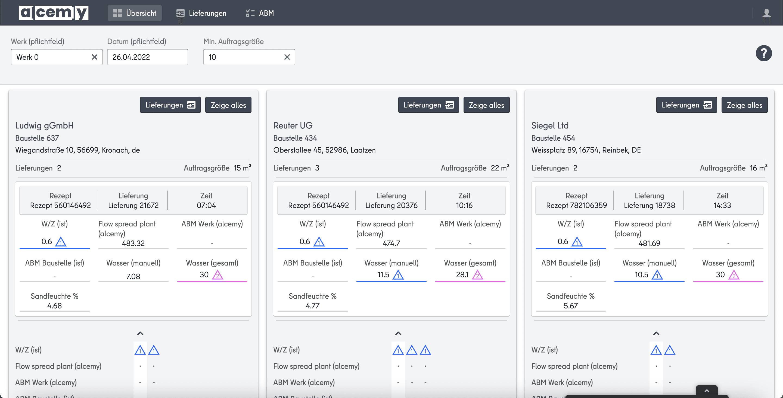Click Wasser (gesamt) pink warning in Reuter UG card

(x=477, y=275)
